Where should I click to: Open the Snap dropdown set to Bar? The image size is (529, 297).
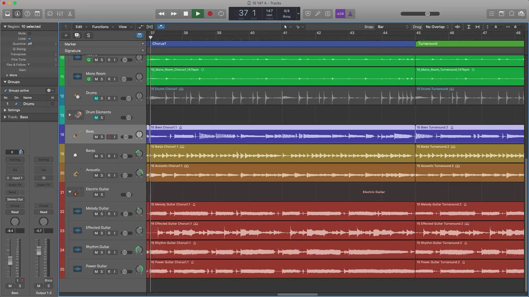(393, 27)
